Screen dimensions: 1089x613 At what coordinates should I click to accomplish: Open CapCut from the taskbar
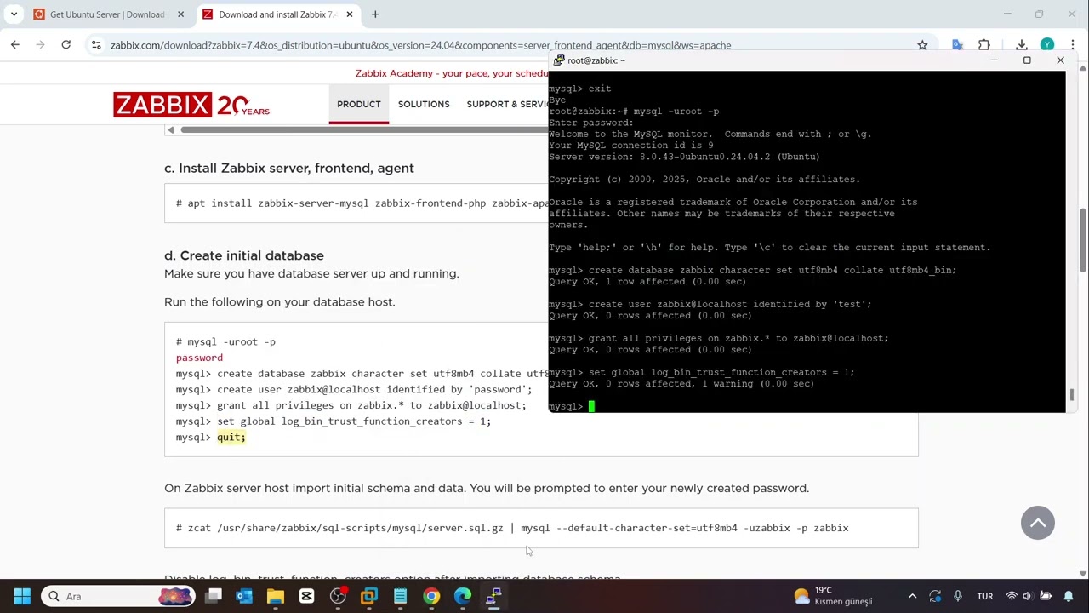point(306,596)
